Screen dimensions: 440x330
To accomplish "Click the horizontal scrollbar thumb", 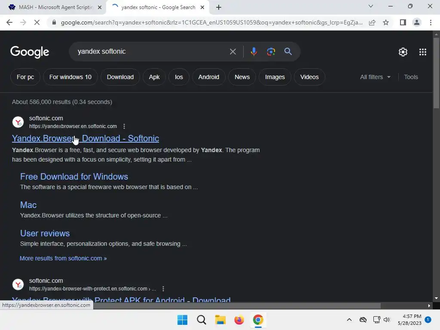I will point(237,306).
